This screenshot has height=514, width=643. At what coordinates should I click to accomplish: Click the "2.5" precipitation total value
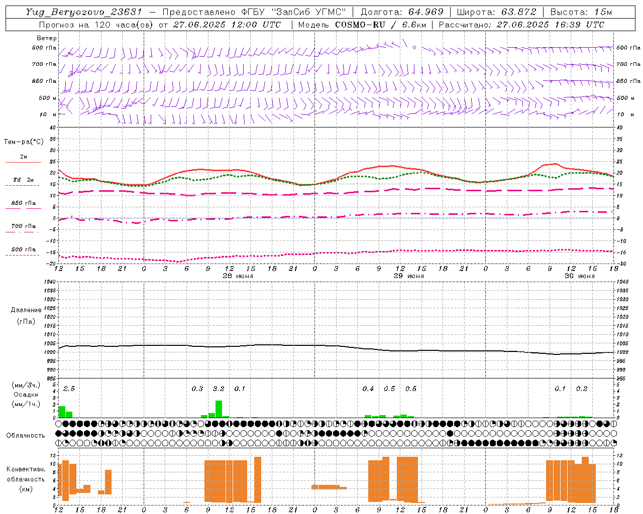69,389
